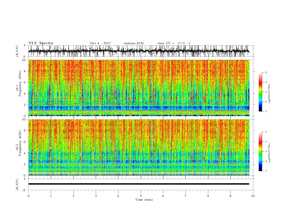Click the "4" tick on ch.1 frequency axis

[25, 94]
